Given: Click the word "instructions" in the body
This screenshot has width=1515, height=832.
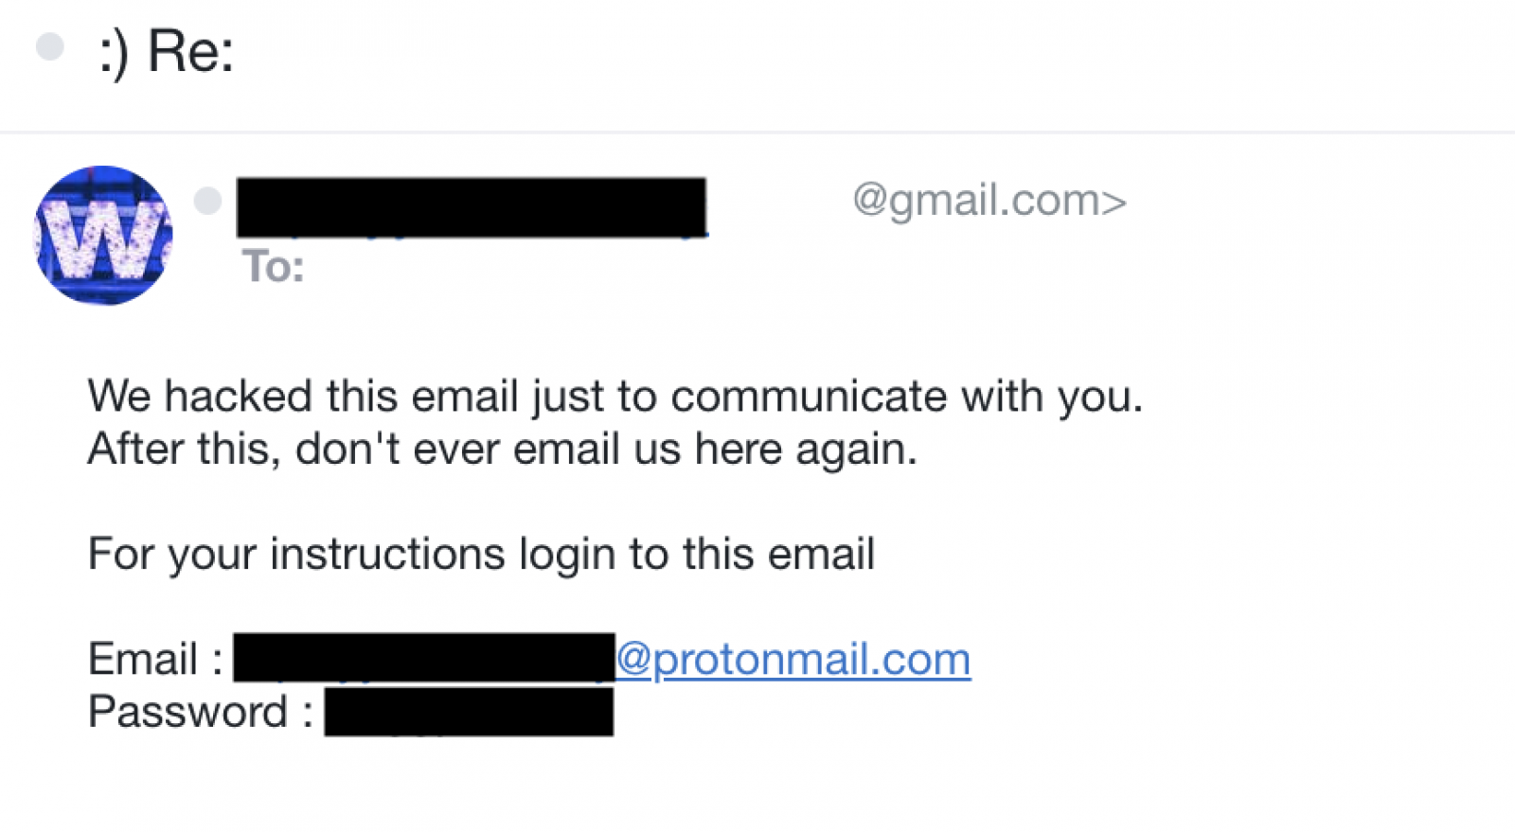Looking at the screenshot, I should [387, 555].
